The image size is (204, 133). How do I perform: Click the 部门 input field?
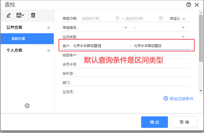pos(131,83)
